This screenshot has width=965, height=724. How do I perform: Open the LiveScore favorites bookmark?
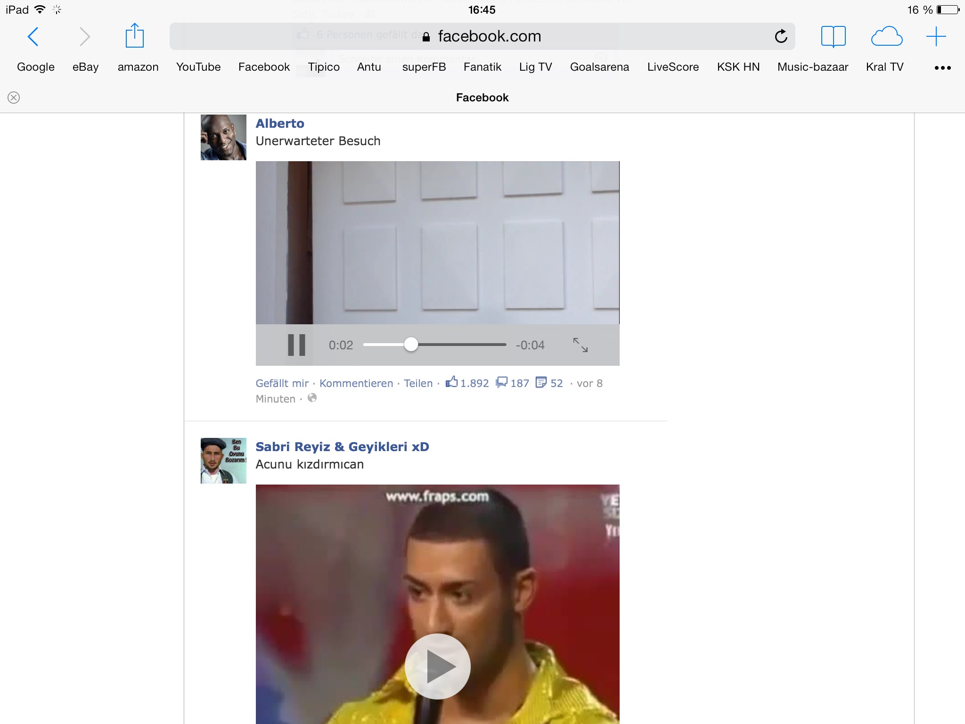coord(672,67)
